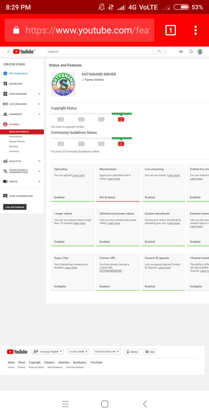Click Learn more in Super Chat card
This screenshot has height=418, width=209.
click(x=71, y=268)
